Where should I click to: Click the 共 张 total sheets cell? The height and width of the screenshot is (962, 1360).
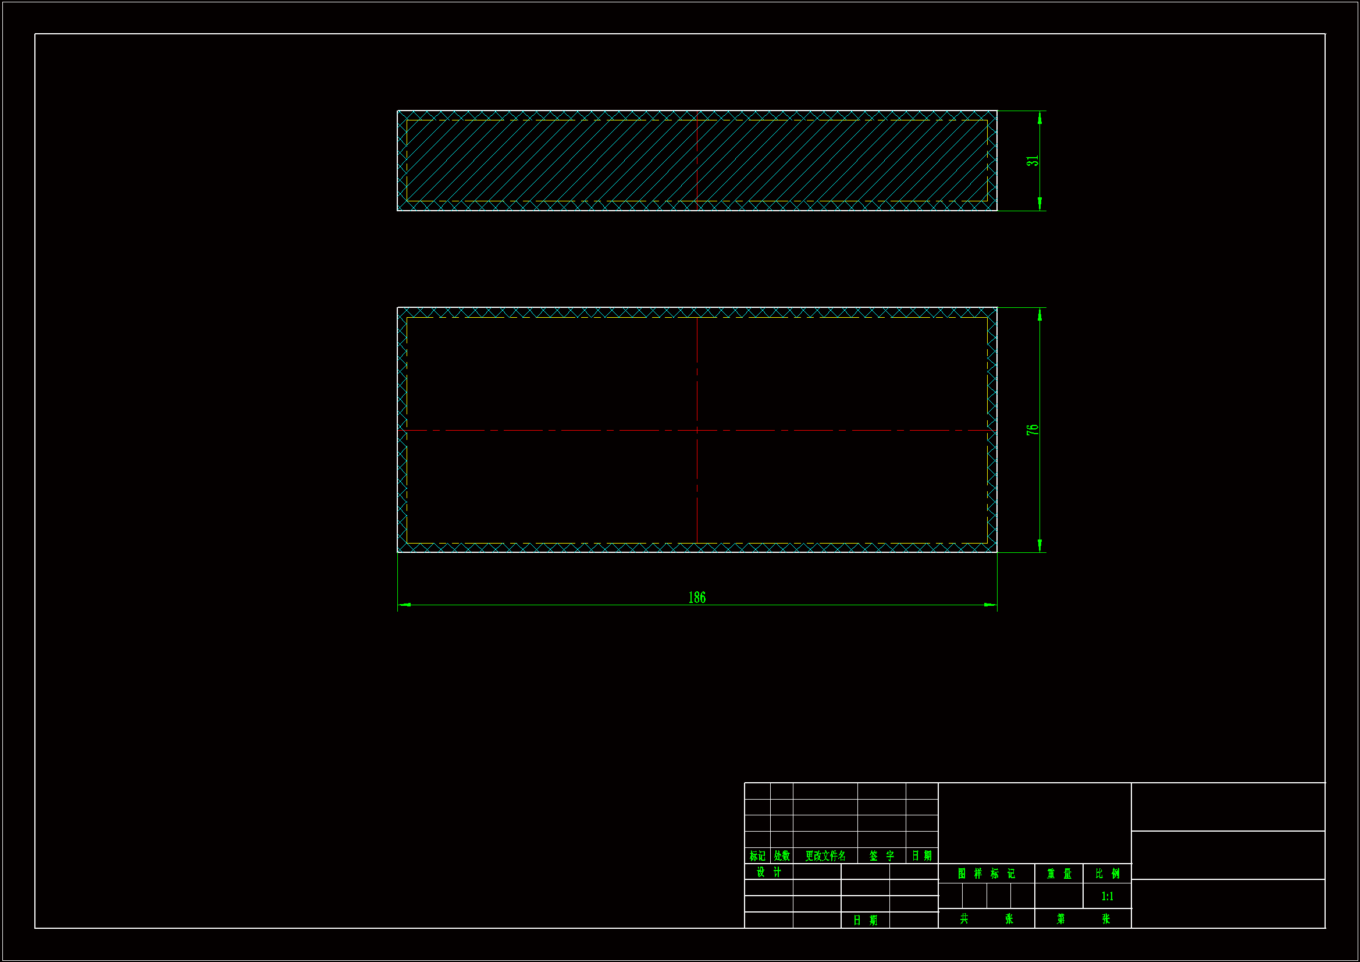coord(986,919)
